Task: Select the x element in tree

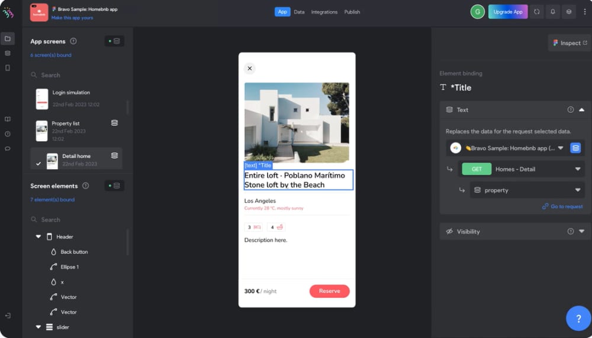Action: tap(62, 282)
